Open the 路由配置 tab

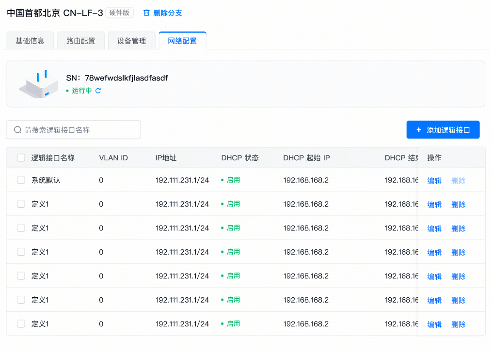click(80, 41)
